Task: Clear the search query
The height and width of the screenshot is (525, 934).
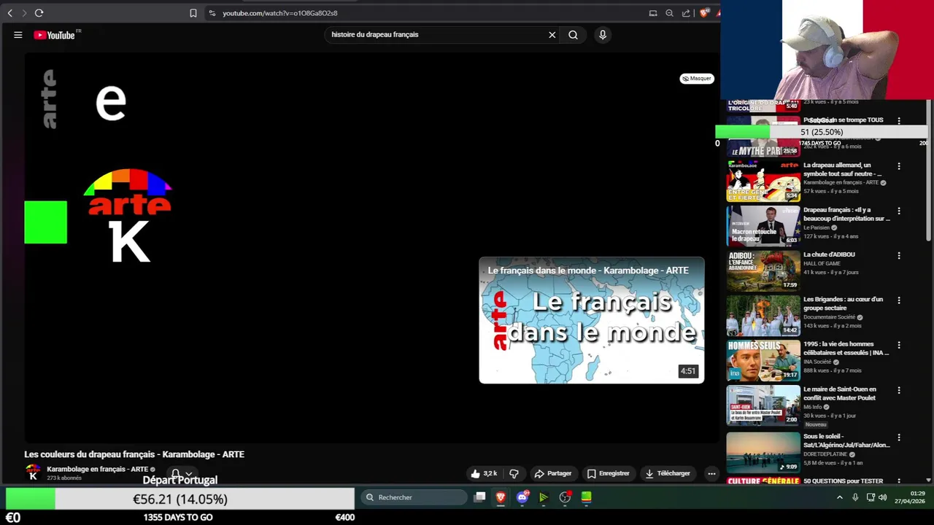Action: click(552, 34)
